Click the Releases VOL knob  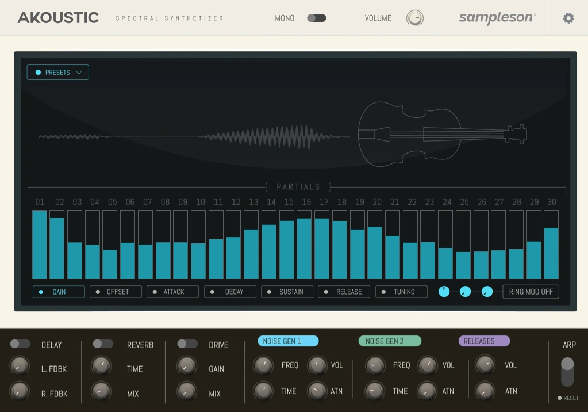point(485,365)
